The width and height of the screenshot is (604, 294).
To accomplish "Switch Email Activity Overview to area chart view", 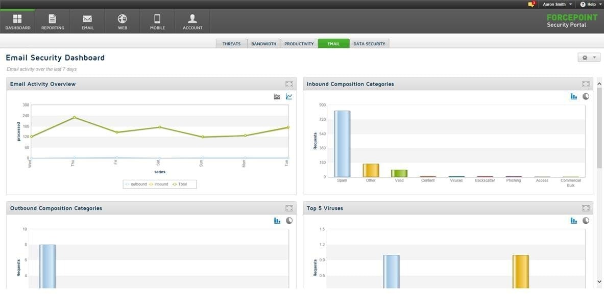I will [277, 96].
